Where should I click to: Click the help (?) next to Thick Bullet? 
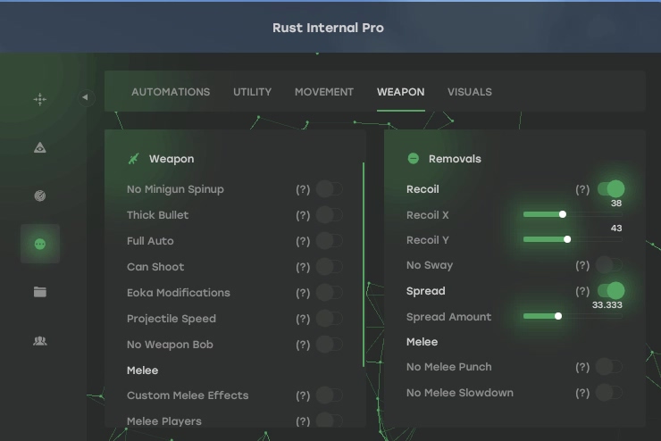tap(303, 215)
